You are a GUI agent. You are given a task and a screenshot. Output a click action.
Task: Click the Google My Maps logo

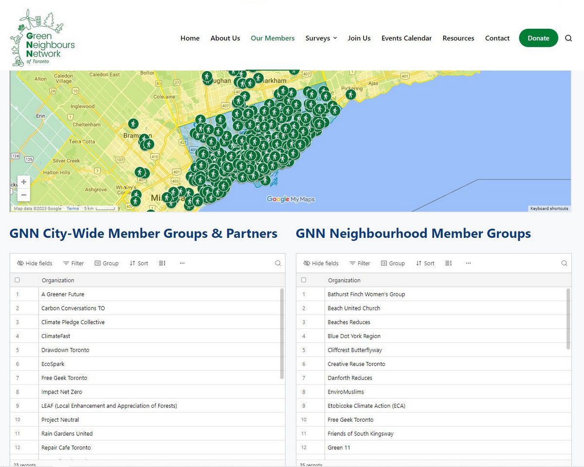point(291,199)
